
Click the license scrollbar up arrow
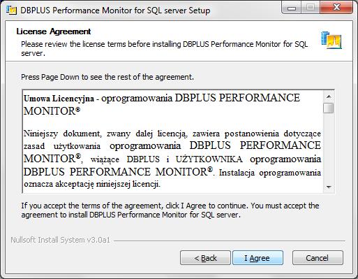329,96
